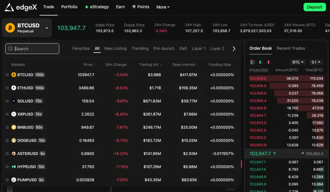Show order book with bids only
Image resolution: width=330 pixels, height=192 pixels.
coord(260,62)
